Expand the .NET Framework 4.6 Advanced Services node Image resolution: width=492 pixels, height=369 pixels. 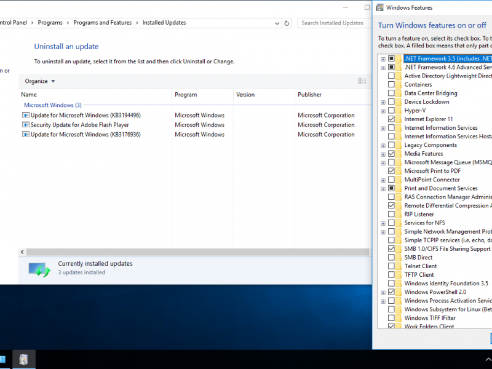383,68
